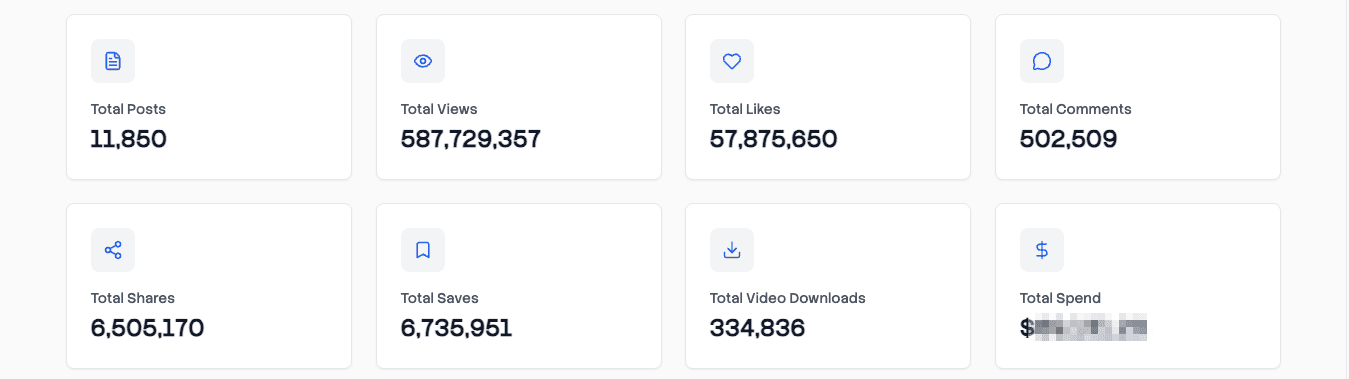The image size is (1349, 379).
Task: Click the heart icon on Total Likes card
Action: click(732, 61)
